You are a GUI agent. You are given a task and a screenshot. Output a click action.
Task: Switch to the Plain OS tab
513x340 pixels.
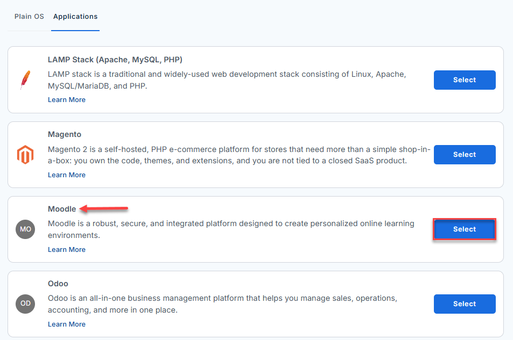click(x=29, y=16)
